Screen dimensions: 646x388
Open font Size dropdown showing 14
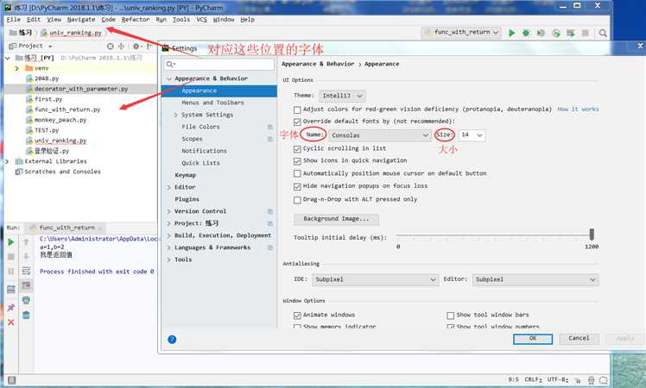[472, 135]
